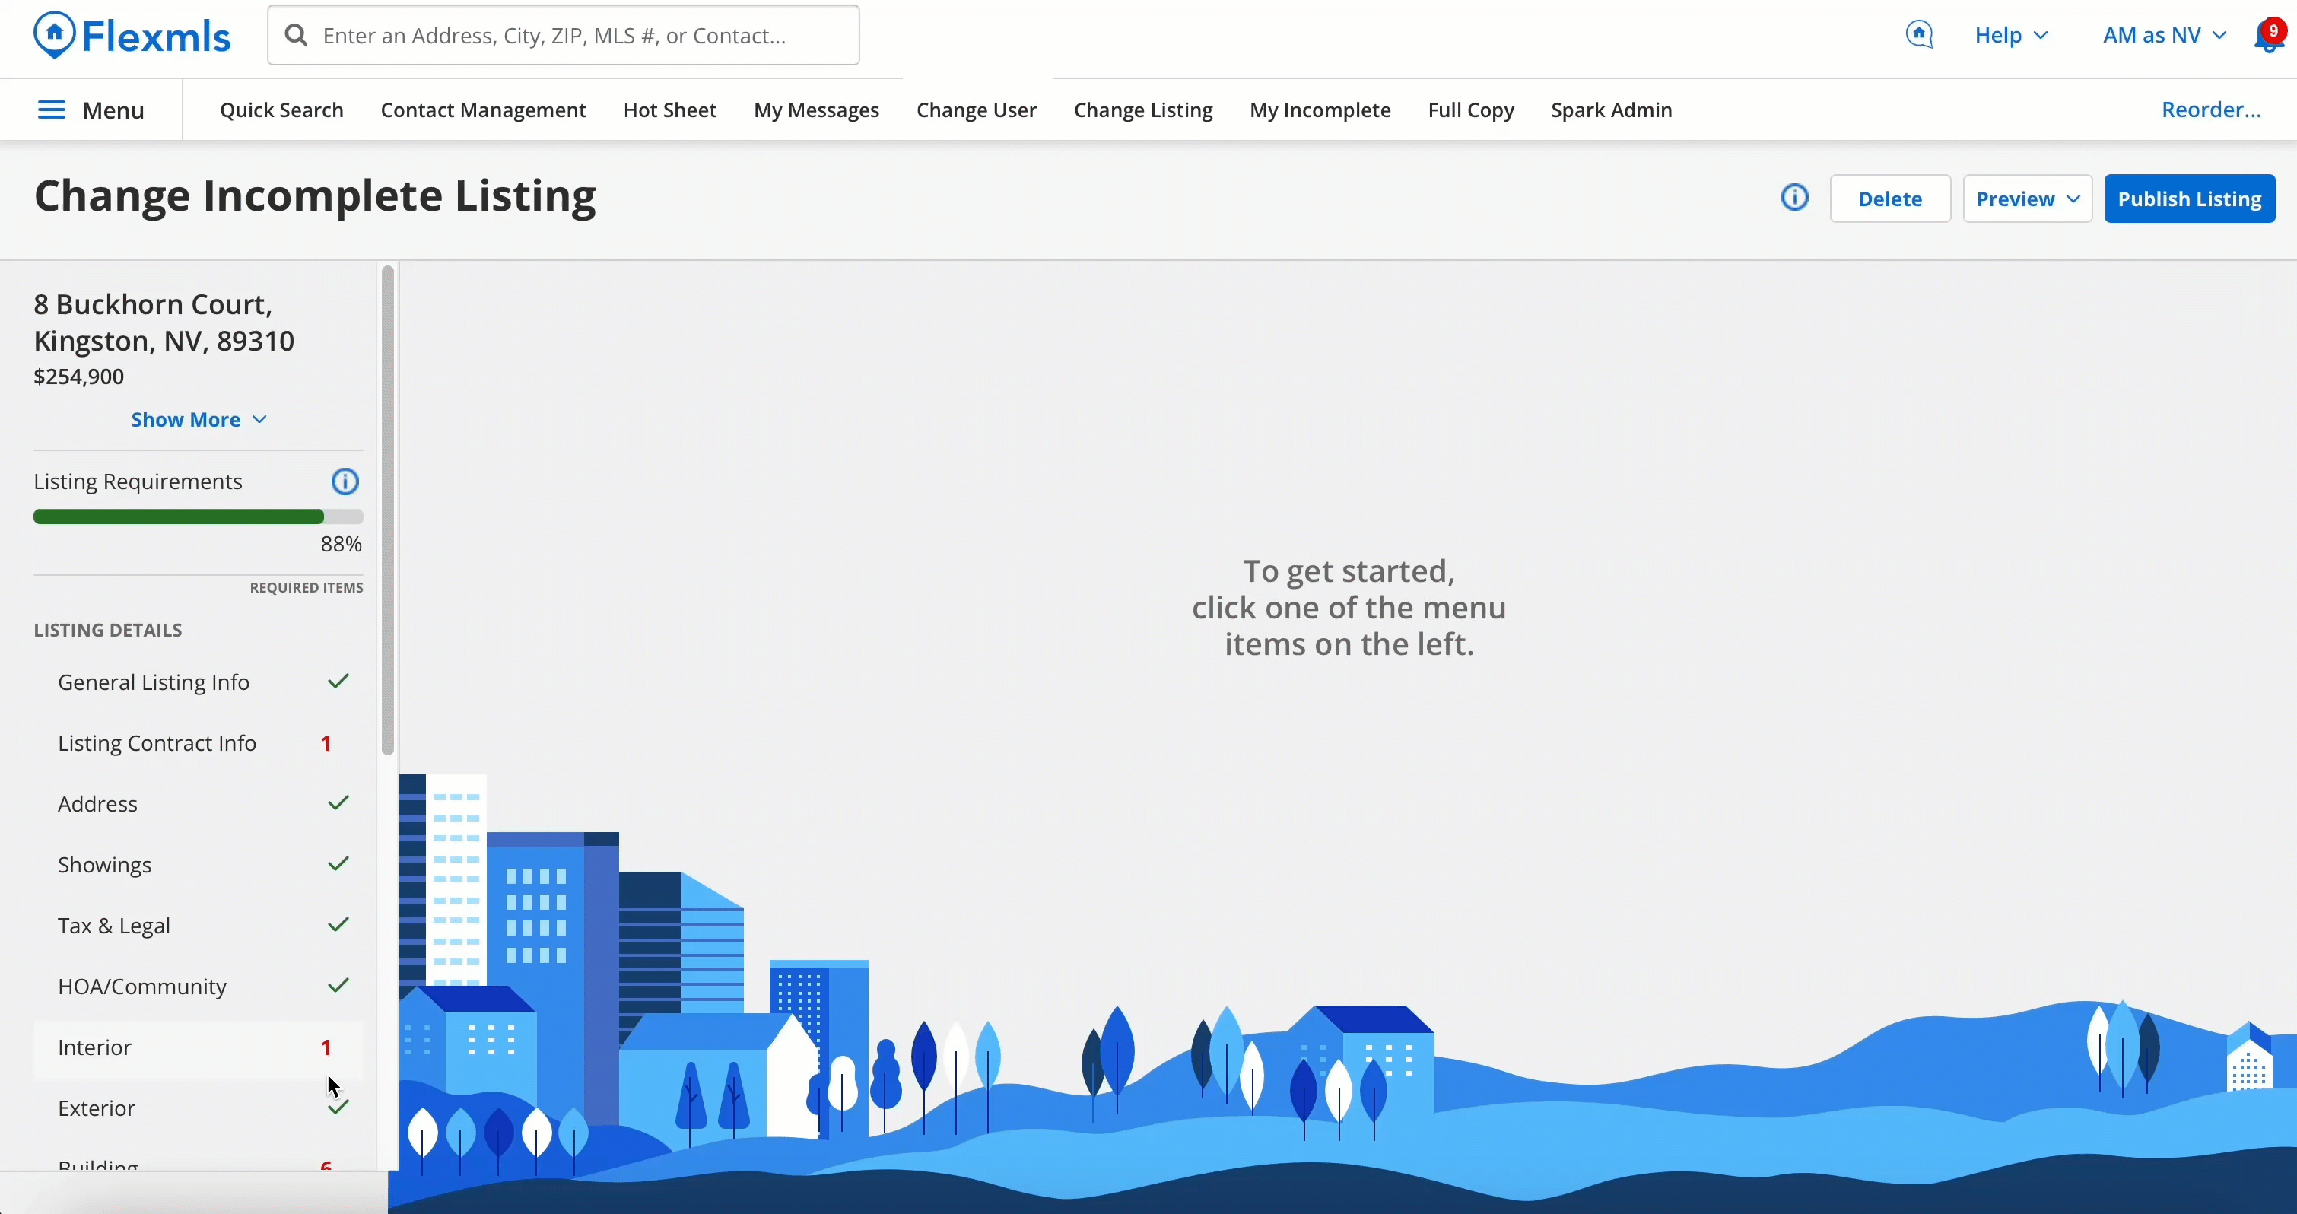
Task: Click the Publish Listing button
Action: tap(2190, 198)
